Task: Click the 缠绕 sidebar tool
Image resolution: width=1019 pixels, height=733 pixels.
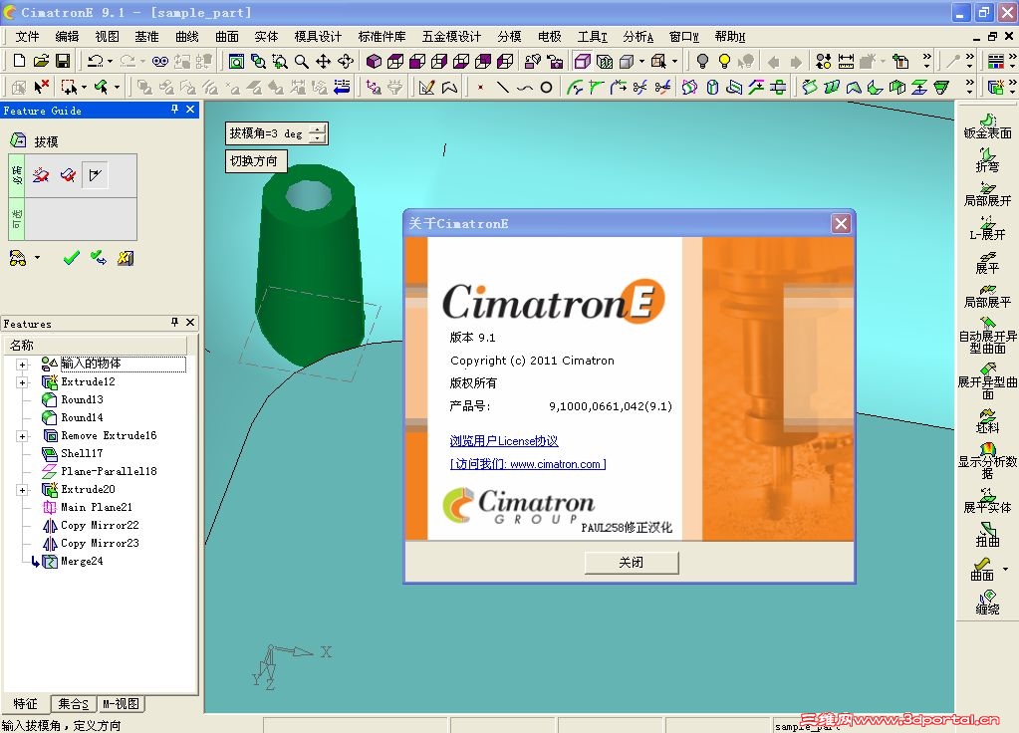Action: pyautogui.click(x=987, y=603)
